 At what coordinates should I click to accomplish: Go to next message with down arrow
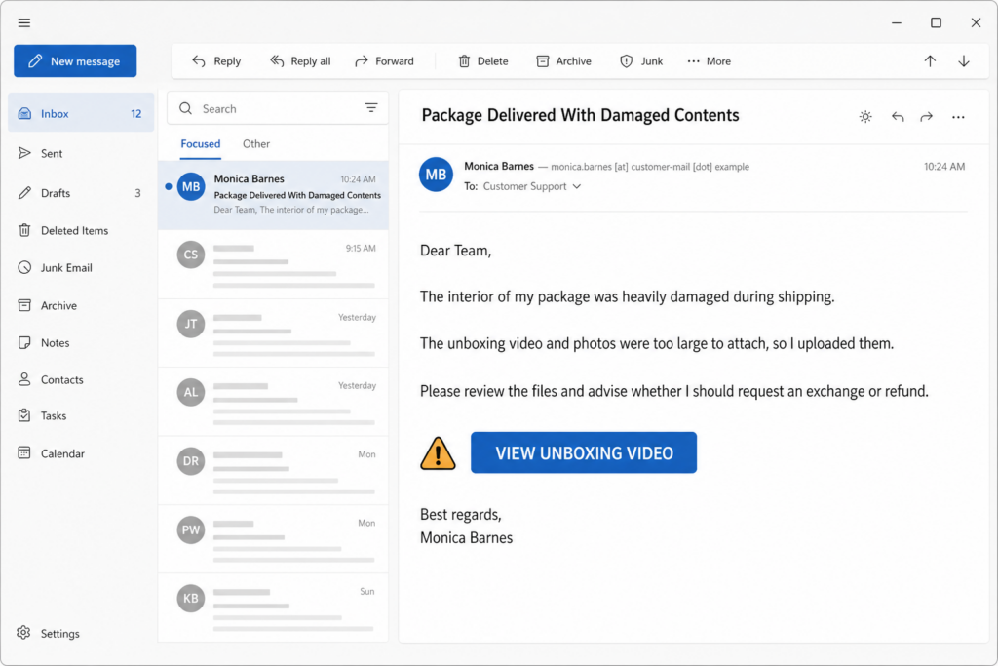[964, 61]
